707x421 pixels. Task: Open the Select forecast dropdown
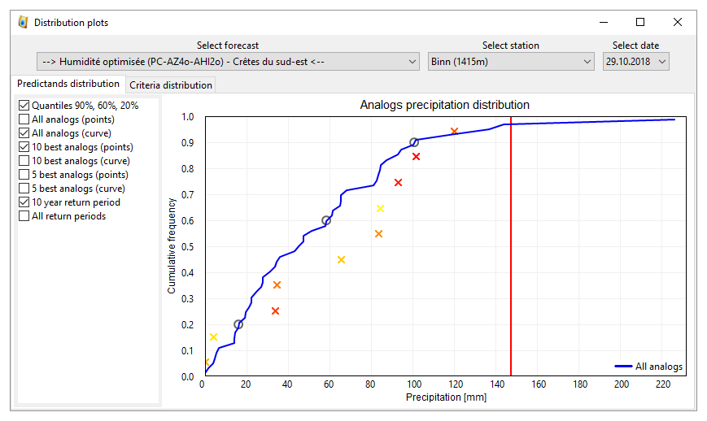click(x=228, y=62)
